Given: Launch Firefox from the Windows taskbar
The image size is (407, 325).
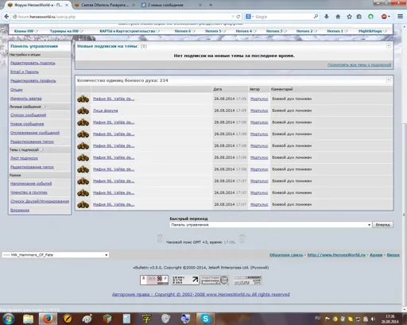Looking at the screenshot, I should (x=48, y=319).
